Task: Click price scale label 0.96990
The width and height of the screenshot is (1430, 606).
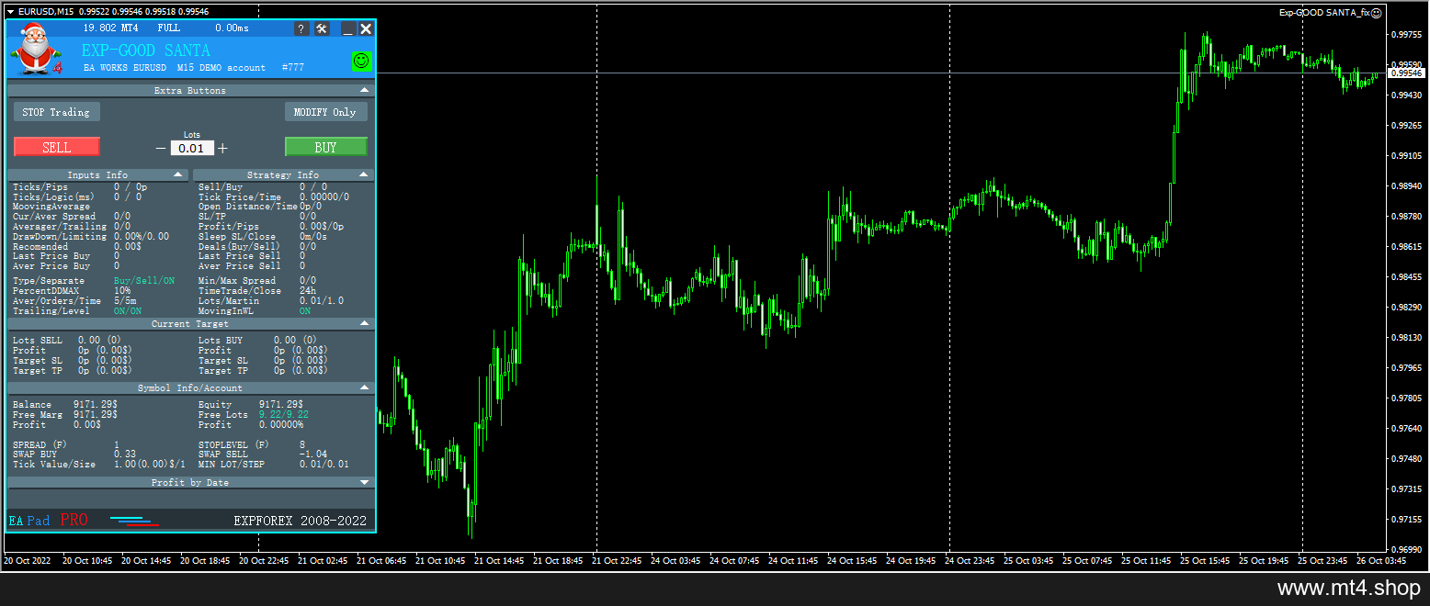Action: (1406, 549)
